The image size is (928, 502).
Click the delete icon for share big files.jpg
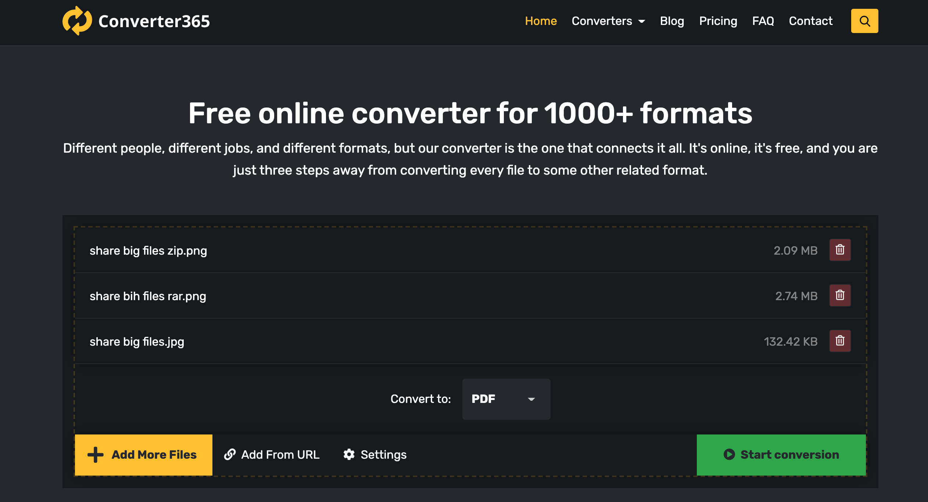pos(841,341)
